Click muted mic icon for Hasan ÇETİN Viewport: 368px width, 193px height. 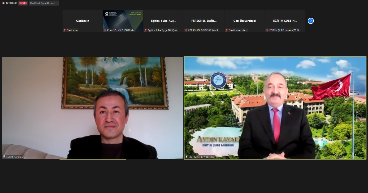[267, 30]
